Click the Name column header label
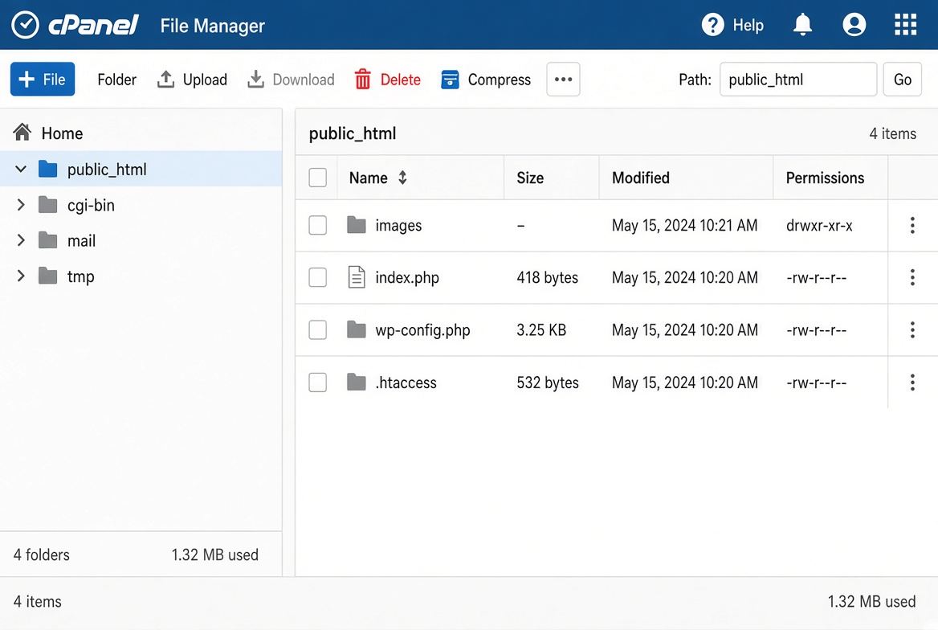938x630 pixels. point(368,178)
